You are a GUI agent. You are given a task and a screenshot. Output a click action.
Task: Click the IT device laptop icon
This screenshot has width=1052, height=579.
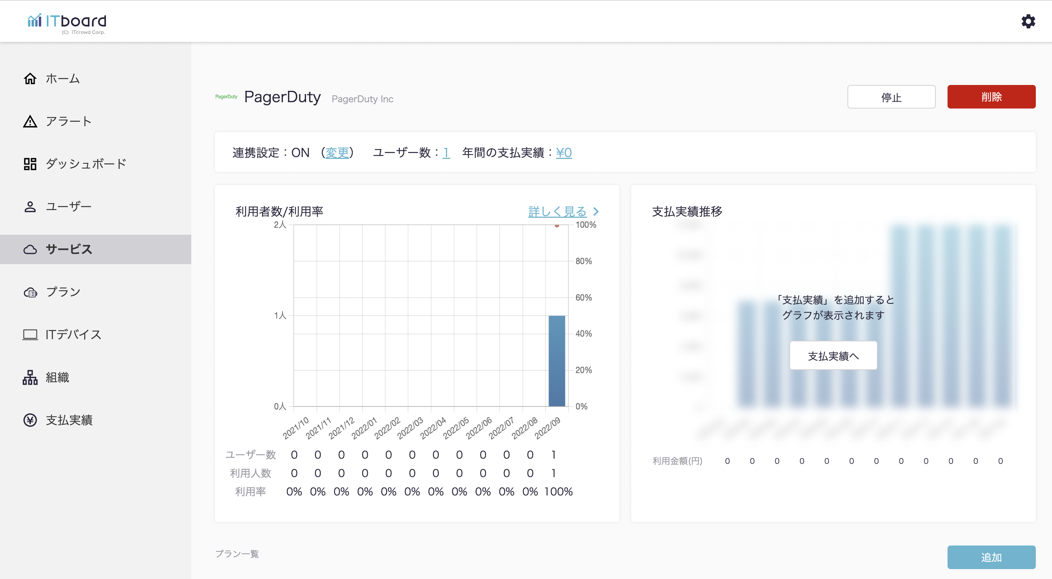[30, 335]
